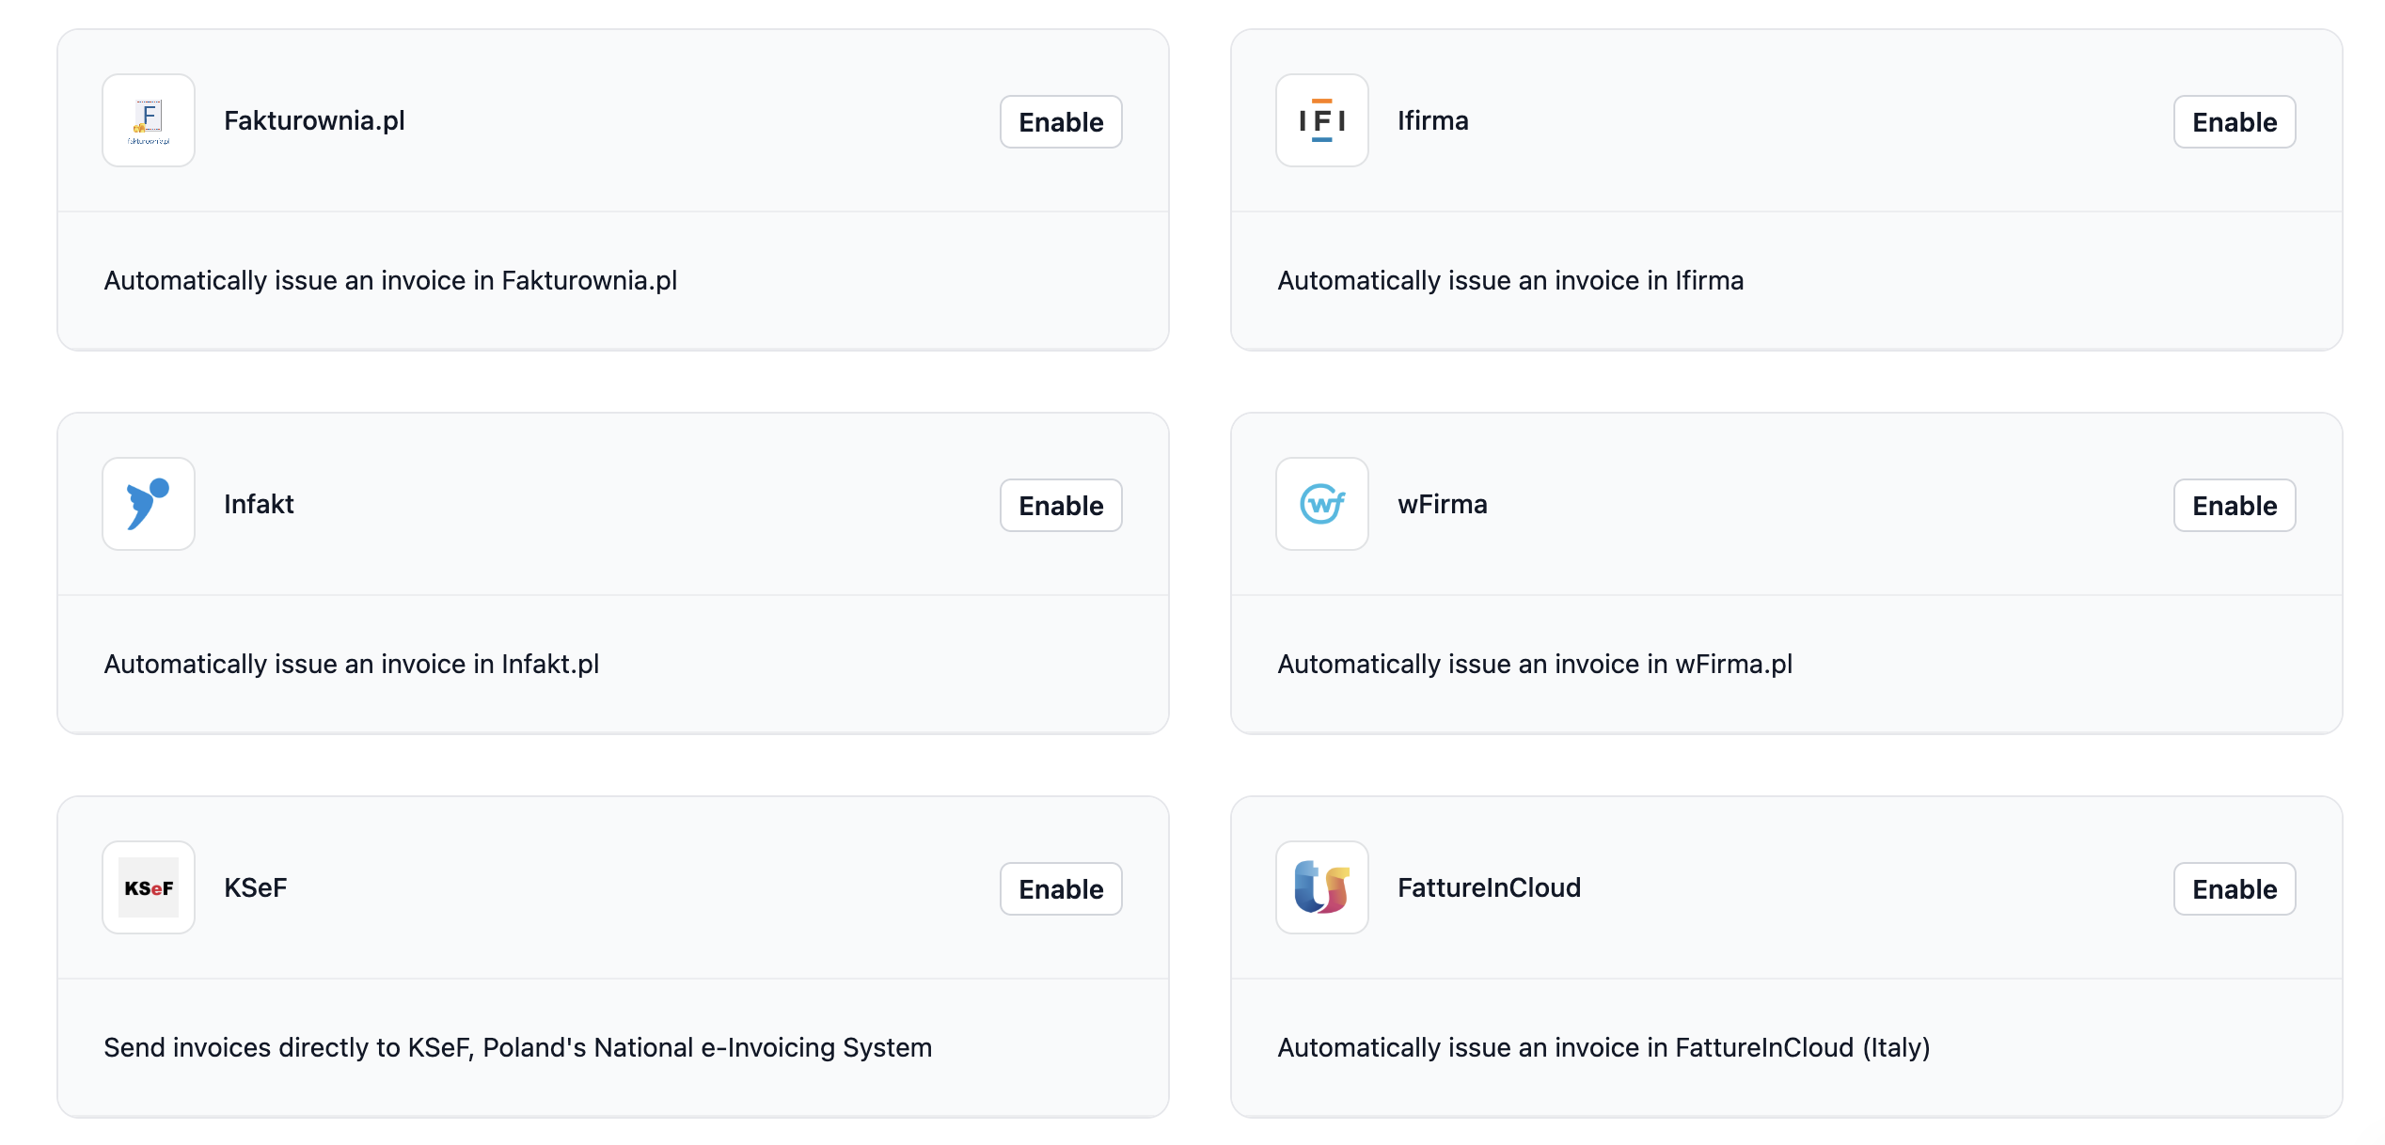Click the FattureInCloud (Italy) description text
The width and height of the screenshot is (2385, 1145).
tap(1603, 1047)
